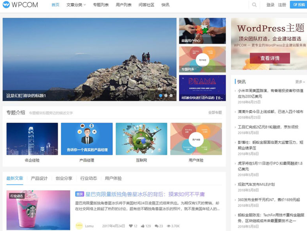Open 全部专题 to view all topics
Screen dimensions: 307x231
(x=215, y=113)
